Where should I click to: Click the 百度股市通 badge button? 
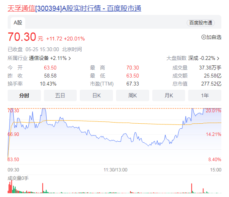(200, 23)
